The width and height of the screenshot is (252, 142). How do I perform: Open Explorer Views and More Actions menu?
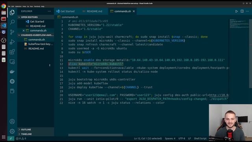pos(49,11)
